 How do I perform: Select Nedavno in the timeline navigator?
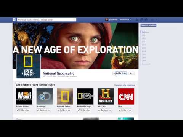tap(146, 32)
